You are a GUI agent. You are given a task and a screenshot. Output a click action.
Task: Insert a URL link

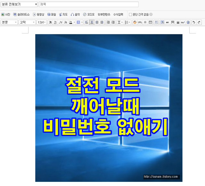(140, 22)
